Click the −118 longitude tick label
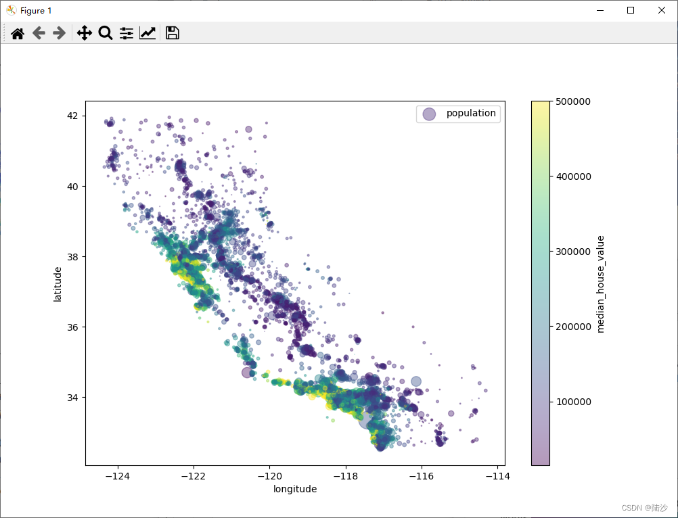678x518 pixels. 346,476
